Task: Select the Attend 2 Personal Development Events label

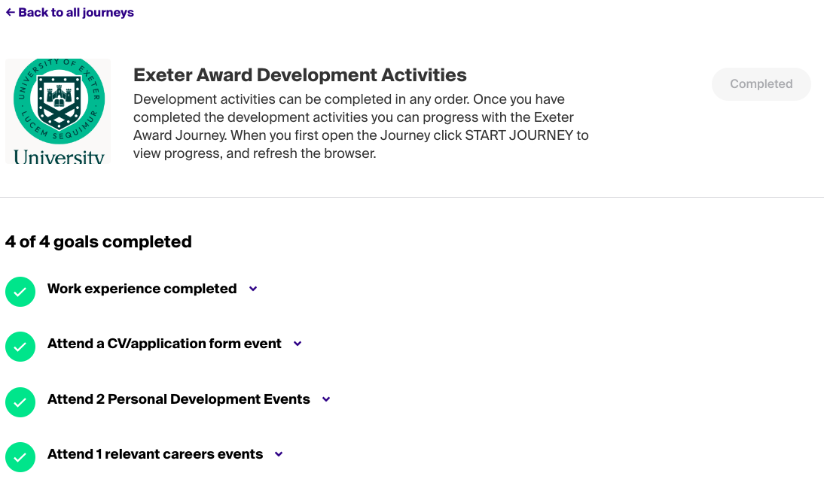Action: tap(179, 399)
